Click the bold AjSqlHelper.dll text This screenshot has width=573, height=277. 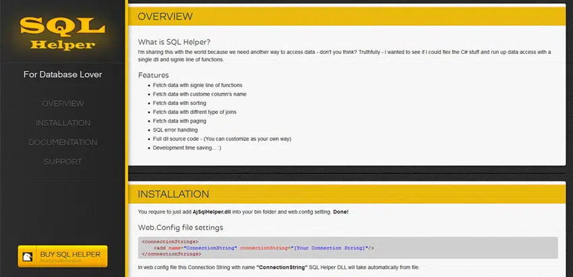(221, 212)
